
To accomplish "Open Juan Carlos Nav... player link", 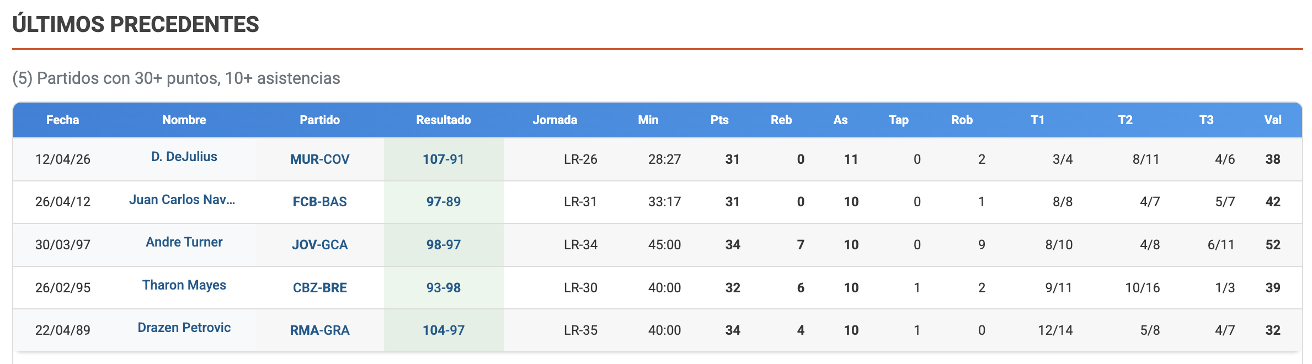I will tap(182, 200).
